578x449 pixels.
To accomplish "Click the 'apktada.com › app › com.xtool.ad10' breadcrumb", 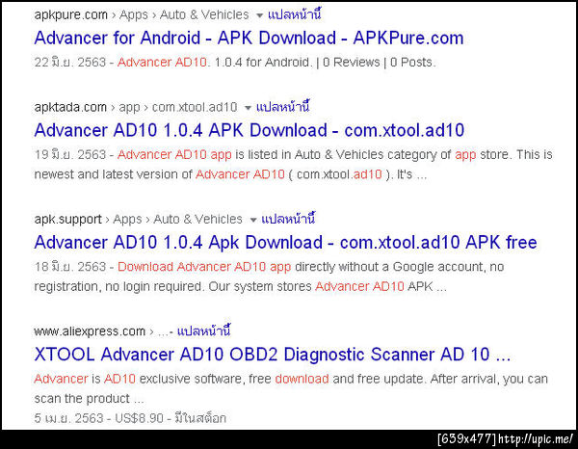I will 136,107.
